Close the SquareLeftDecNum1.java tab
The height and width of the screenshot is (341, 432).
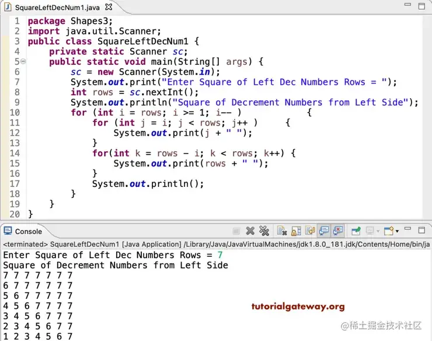click(109, 7)
